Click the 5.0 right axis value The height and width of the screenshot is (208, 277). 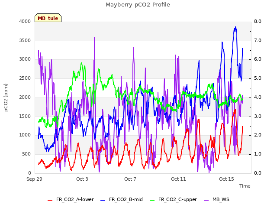pos(258,78)
